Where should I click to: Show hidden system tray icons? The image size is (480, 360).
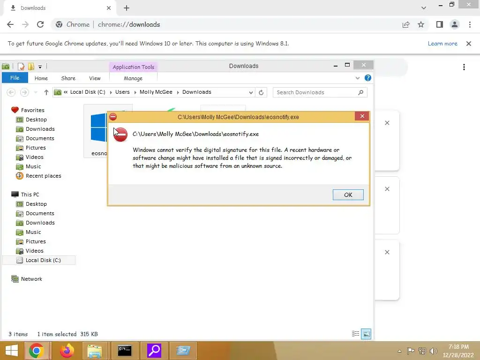(x=399, y=351)
